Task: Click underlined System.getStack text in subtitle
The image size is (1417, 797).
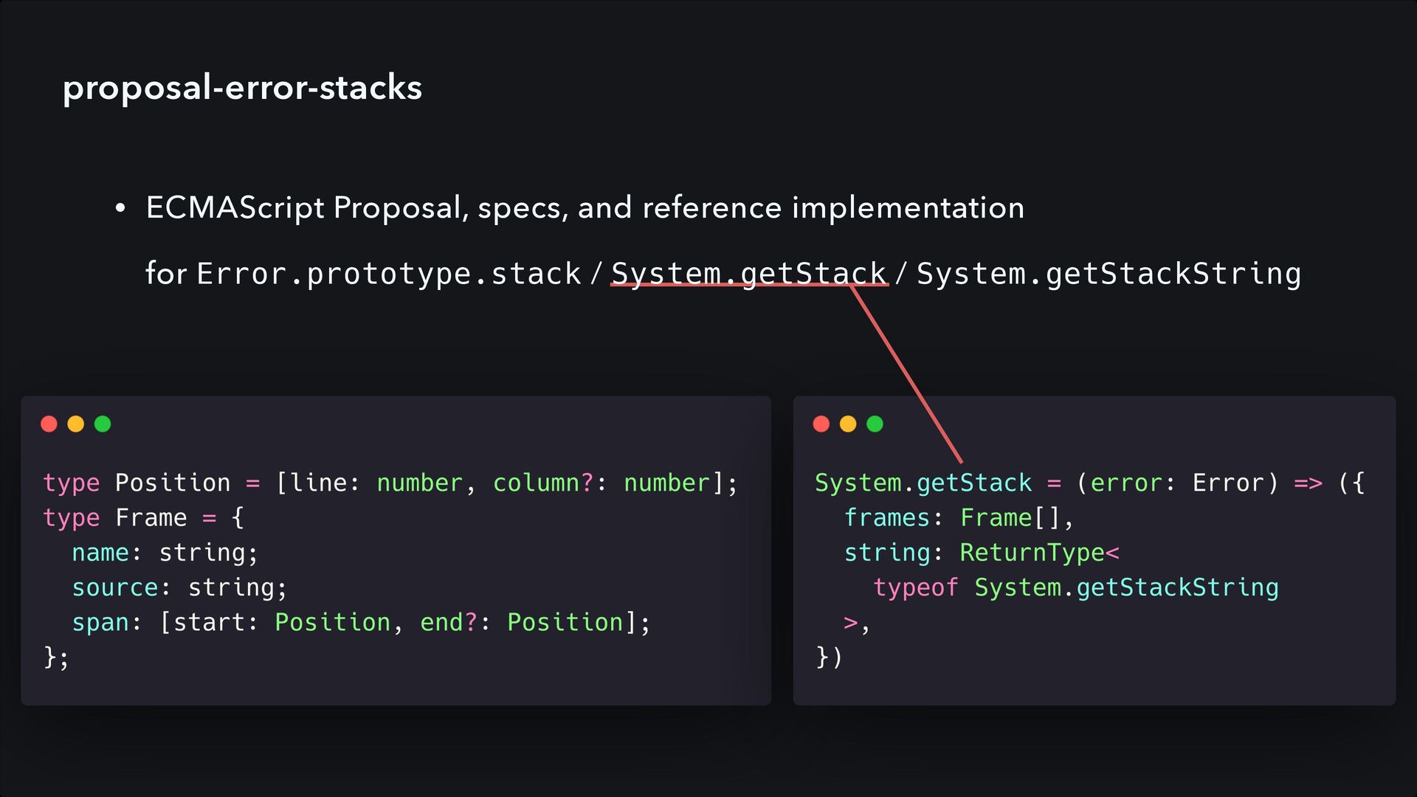Action: click(x=748, y=273)
